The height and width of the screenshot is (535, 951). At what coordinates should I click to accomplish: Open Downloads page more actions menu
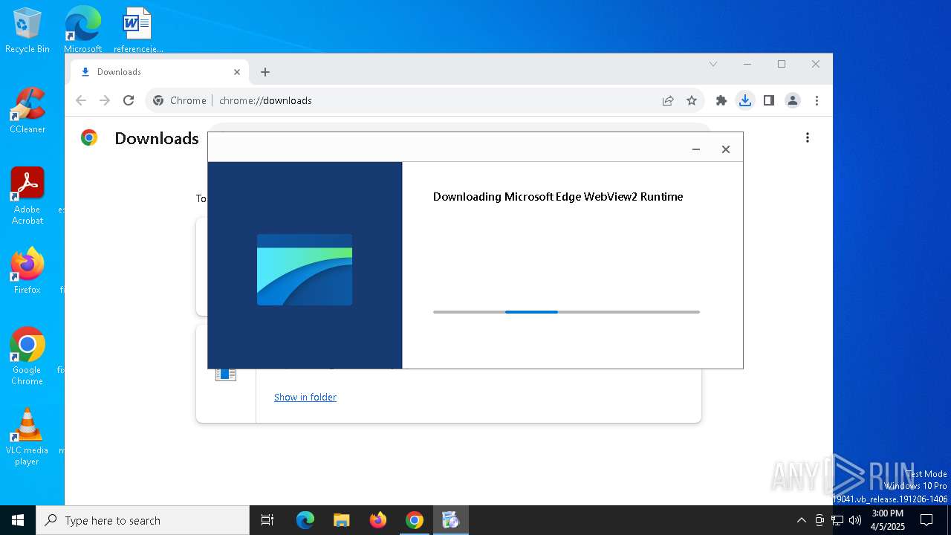(x=808, y=137)
